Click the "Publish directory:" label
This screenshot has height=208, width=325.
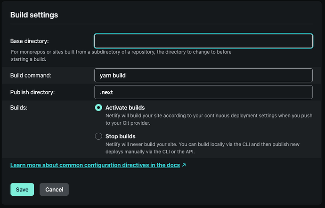(32, 92)
